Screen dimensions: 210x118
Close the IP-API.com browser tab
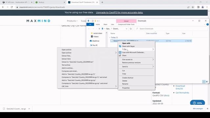click(x=32, y=2)
